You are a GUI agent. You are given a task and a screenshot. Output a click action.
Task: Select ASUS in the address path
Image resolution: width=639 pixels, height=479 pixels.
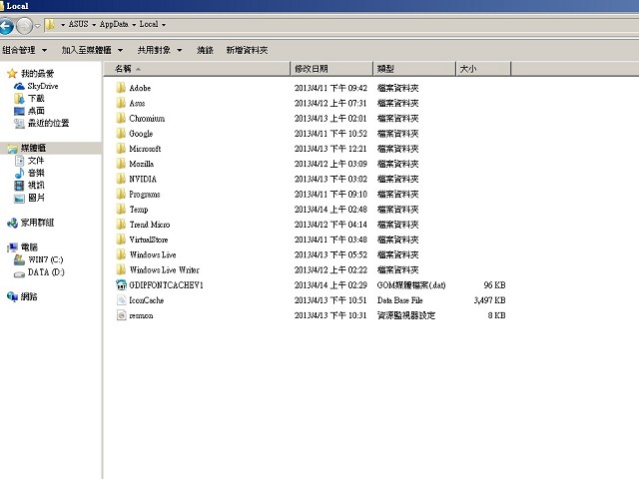[x=78, y=24]
